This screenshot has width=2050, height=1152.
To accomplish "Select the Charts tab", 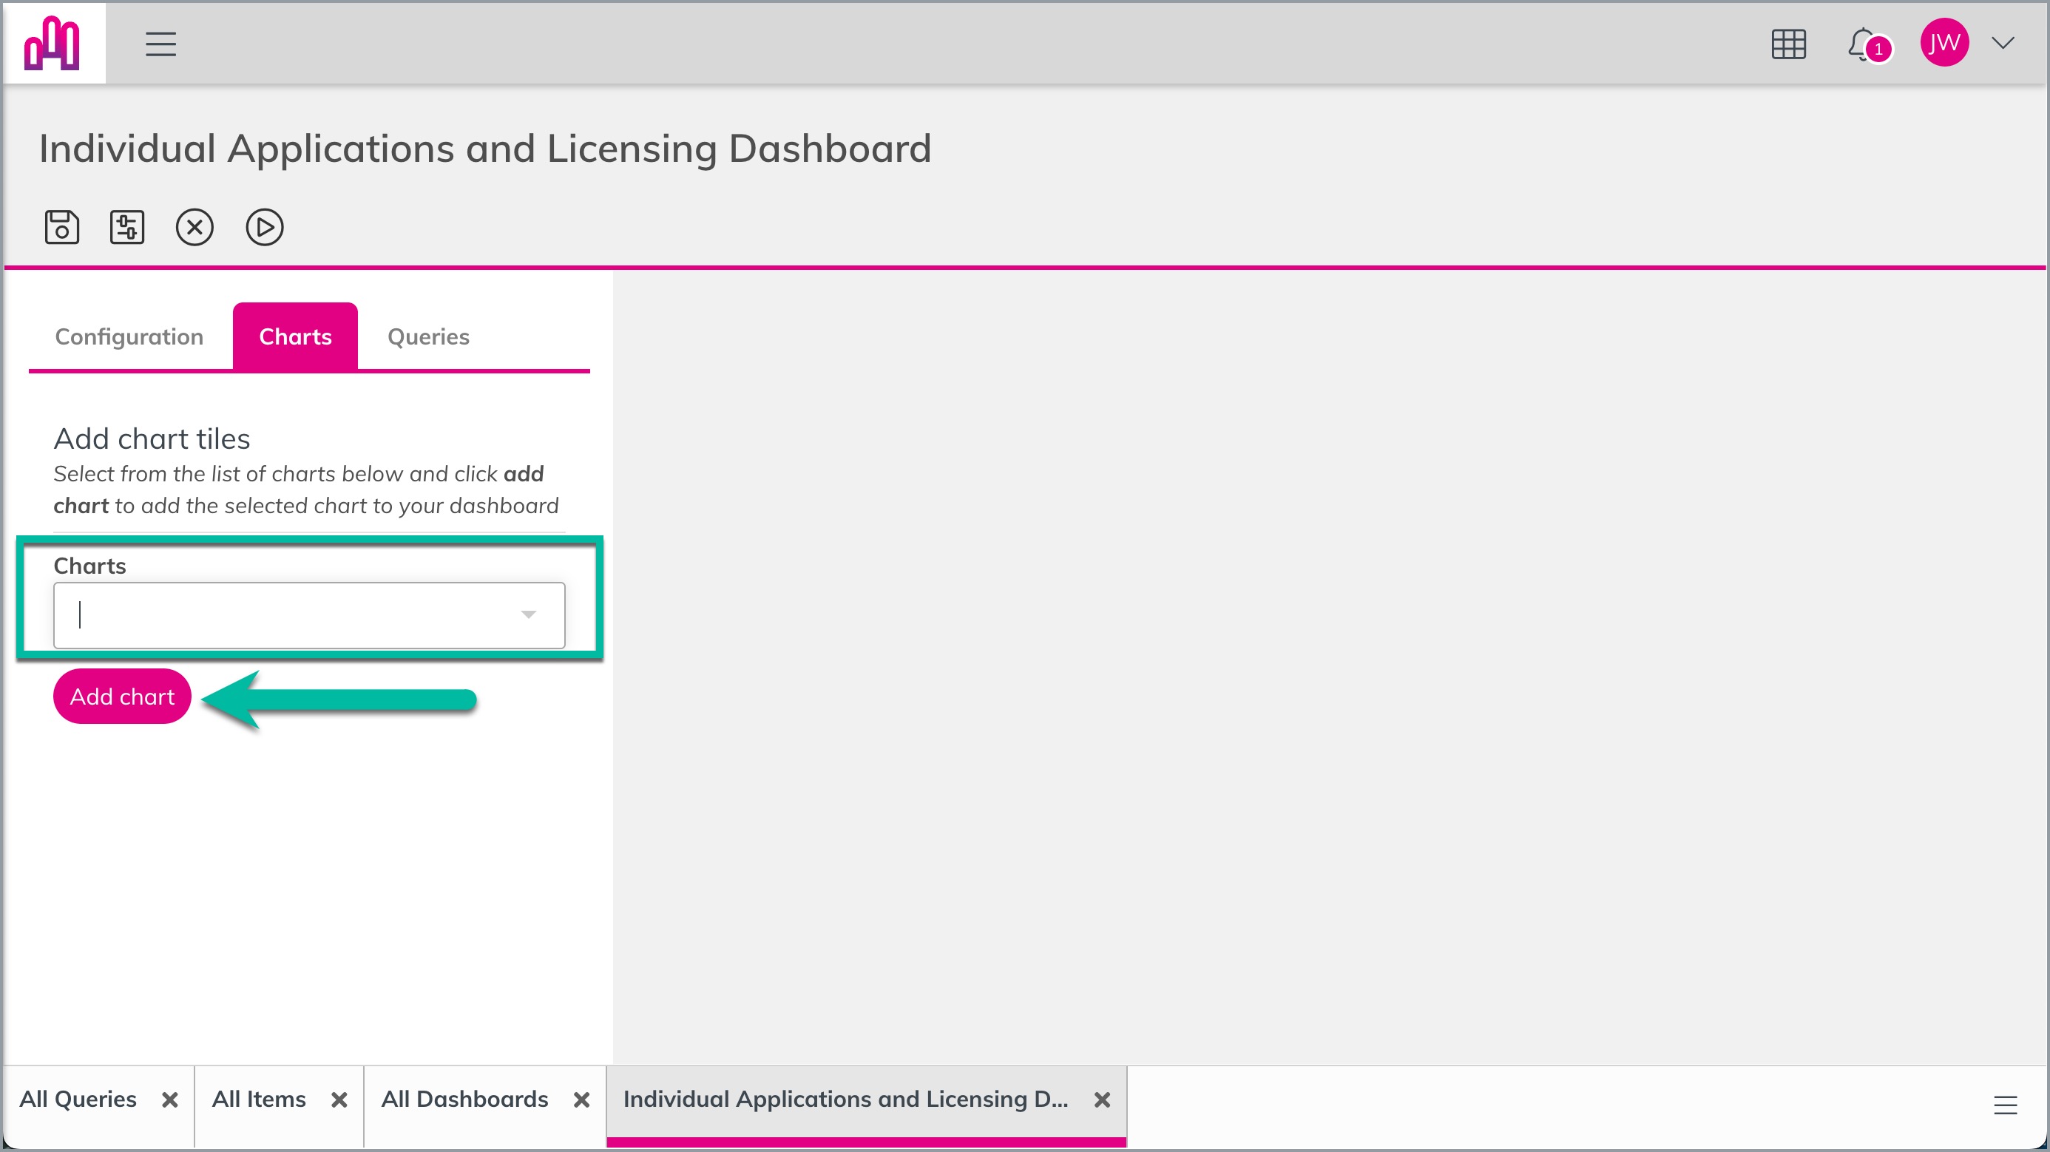I will (295, 336).
